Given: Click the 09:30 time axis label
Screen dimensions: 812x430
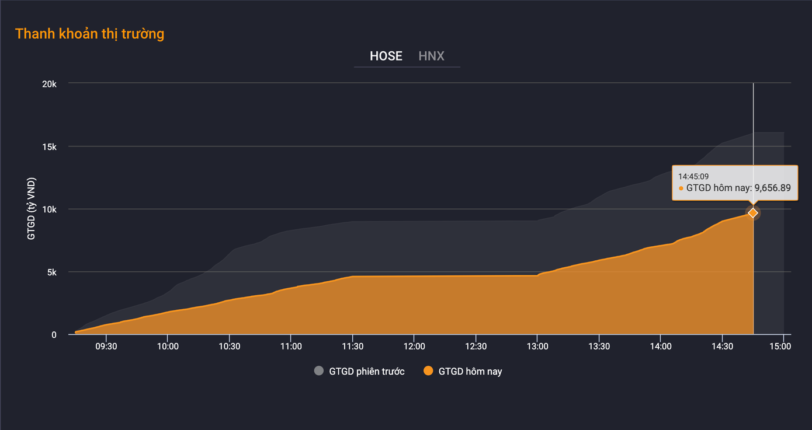Looking at the screenshot, I should [x=106, y=346].
